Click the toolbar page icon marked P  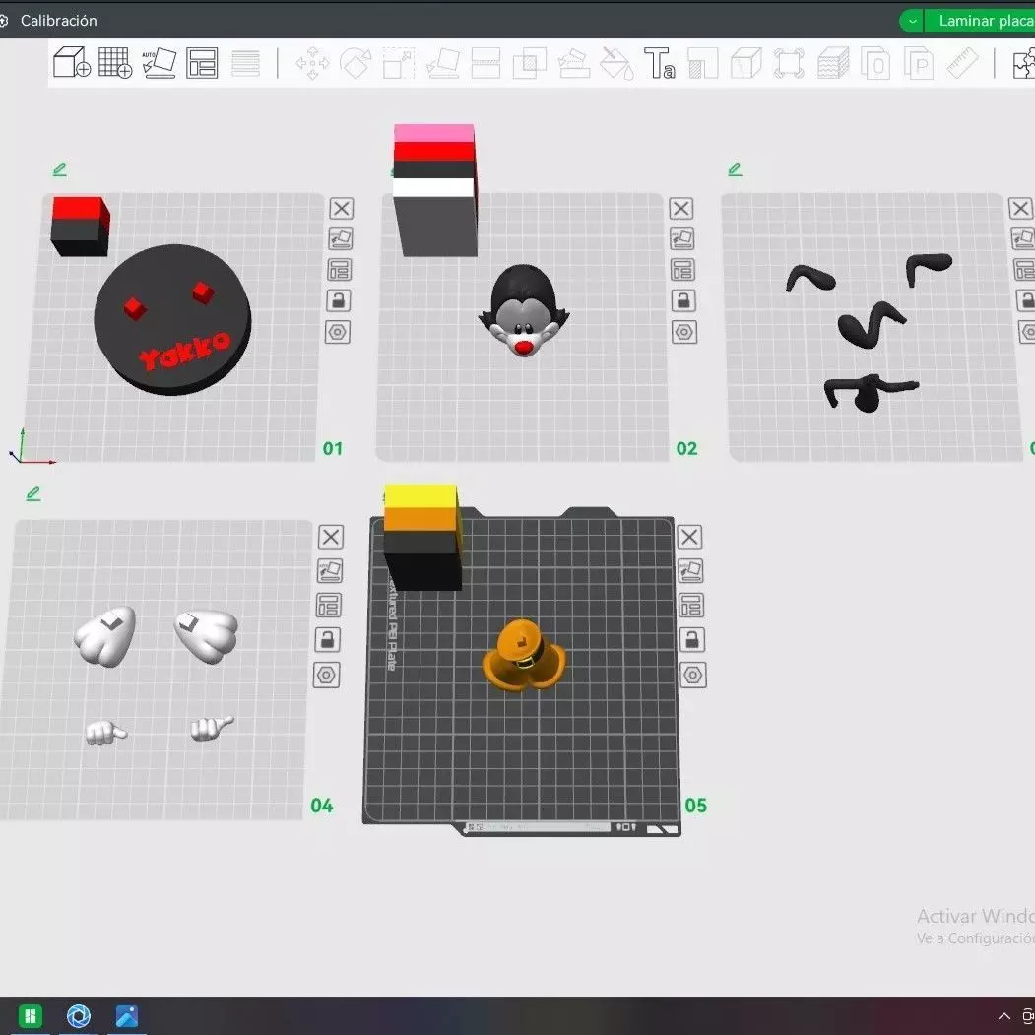(918, 63)
